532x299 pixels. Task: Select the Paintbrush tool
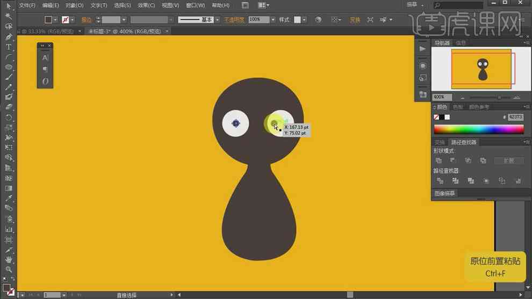(x=9, y=77)
